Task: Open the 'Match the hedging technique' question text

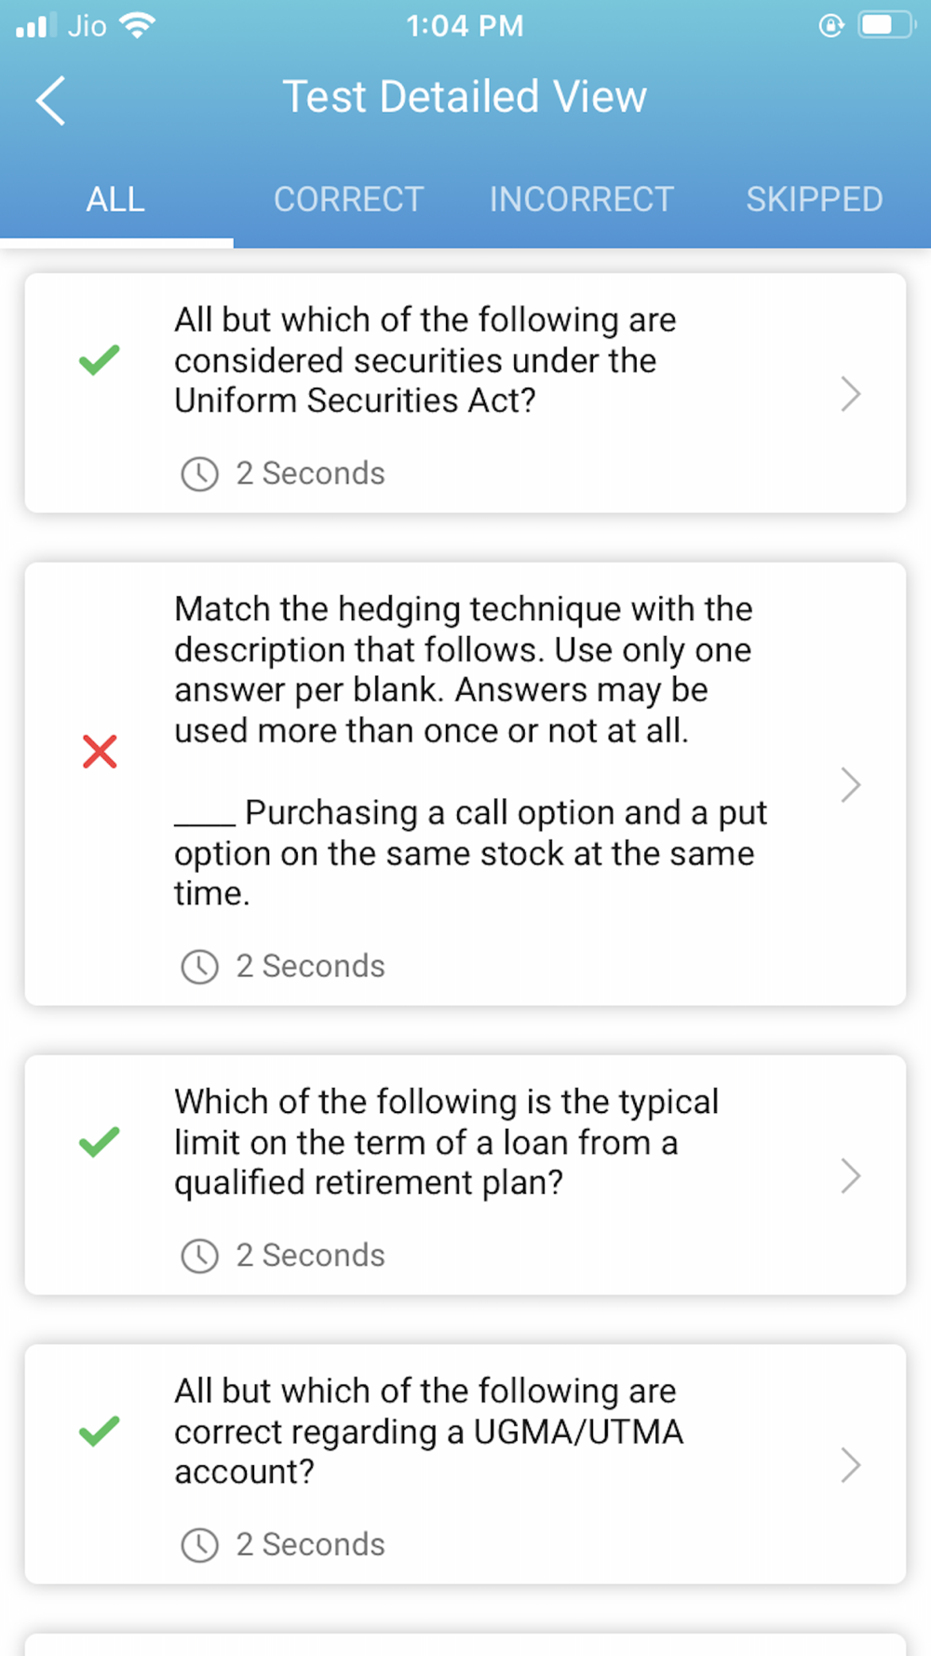Action: 463,670
